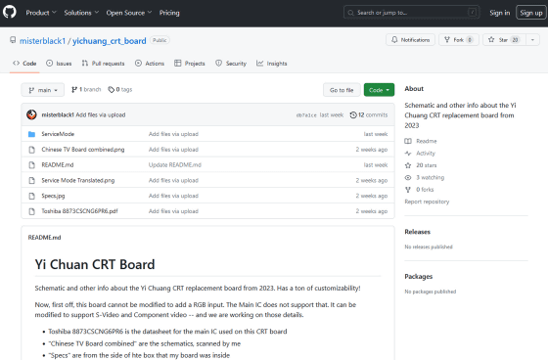Open Chinese TV Board combined.png file
548x360 pixels.
pyautogui.click(x=83, y=150)
